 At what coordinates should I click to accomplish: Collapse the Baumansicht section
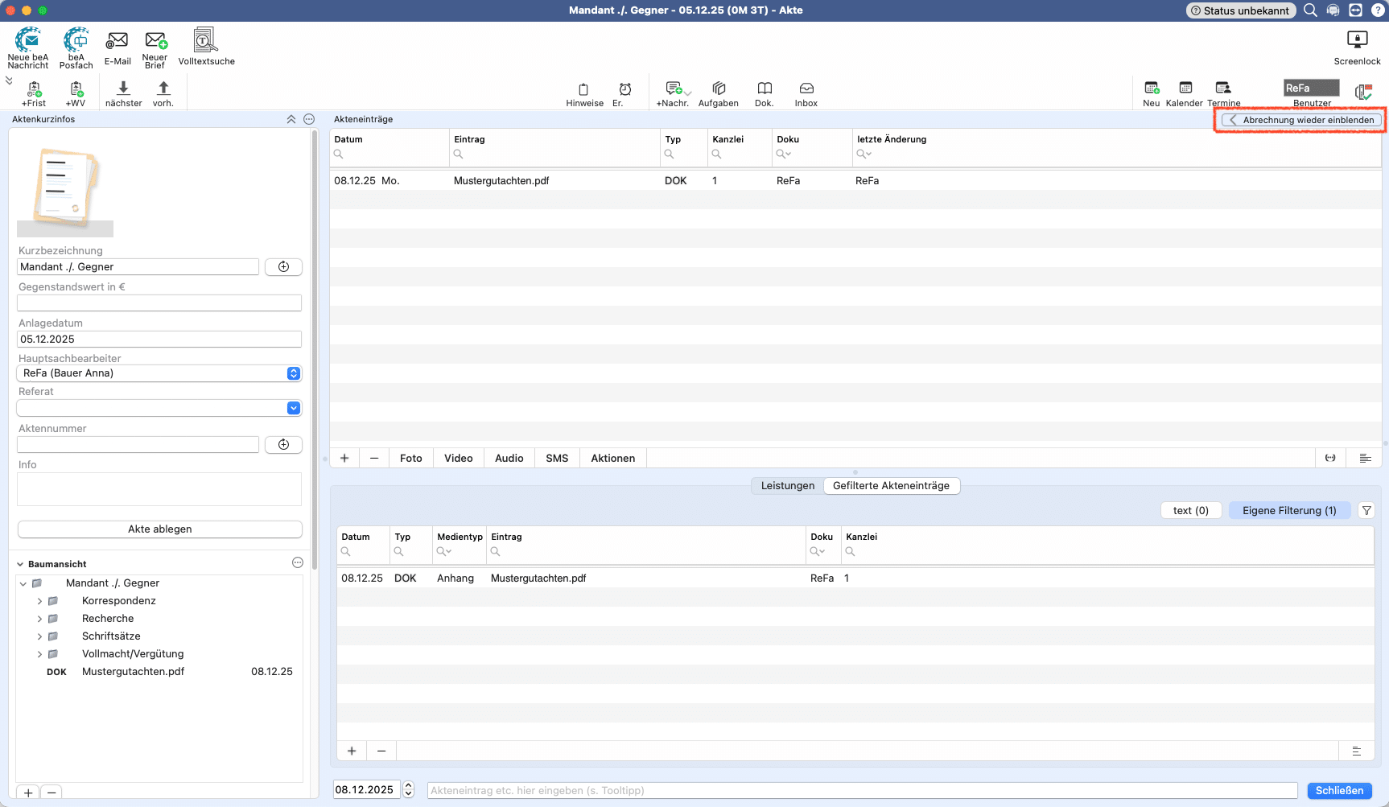20,564
